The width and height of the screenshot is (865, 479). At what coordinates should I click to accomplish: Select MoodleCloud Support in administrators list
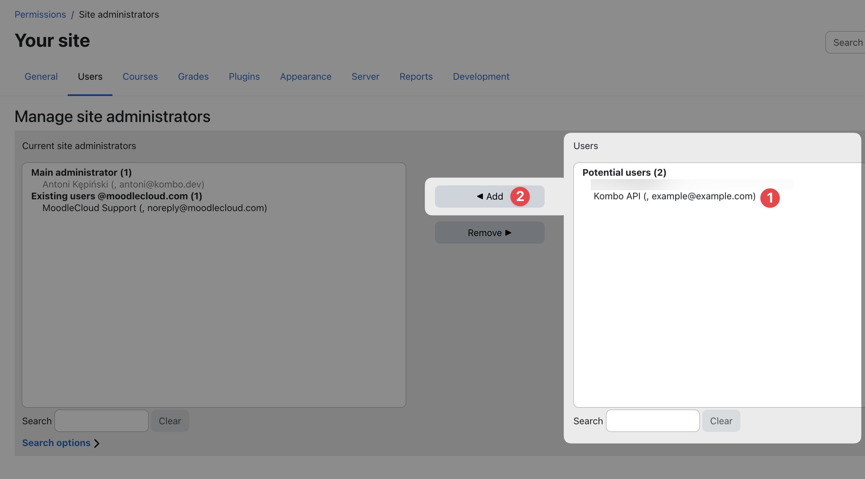click(x=154, y=208)
